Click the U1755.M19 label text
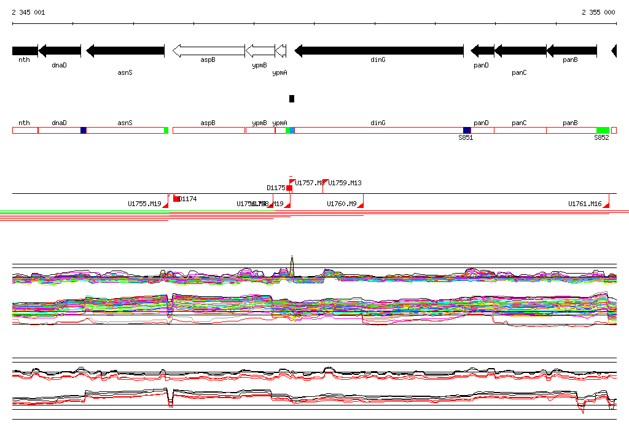629x438 pixels. pos(144,204)
